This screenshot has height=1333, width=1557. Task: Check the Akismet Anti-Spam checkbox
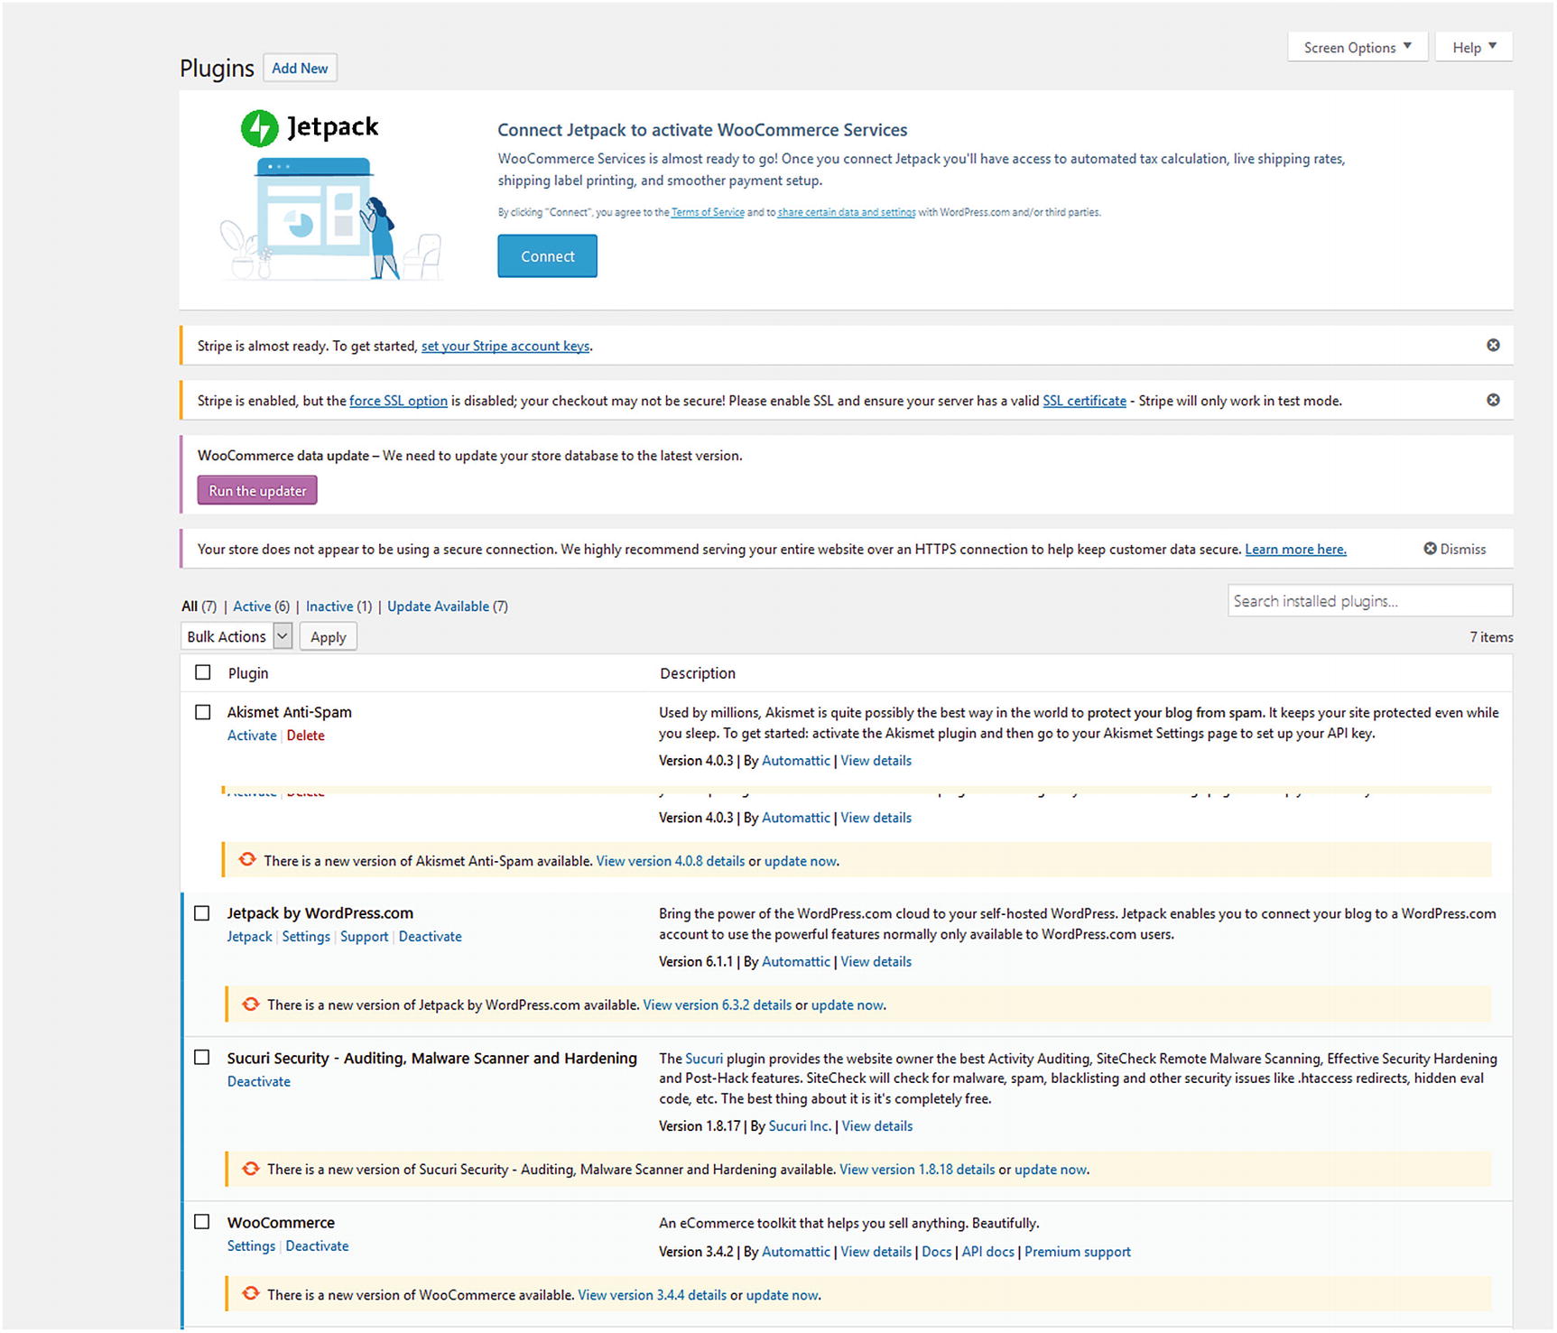pyautogui.click(x=203, y=713)
